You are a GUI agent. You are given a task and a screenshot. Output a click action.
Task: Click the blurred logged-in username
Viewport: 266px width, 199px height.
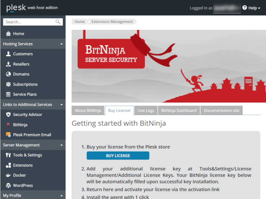pyautogui.click(x=227, y=8)
